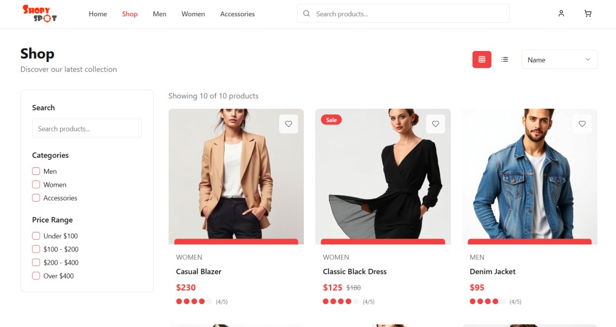The image size is (616, 327).
Task: Open the Name sort dropdown
Action: click(560, 60)
